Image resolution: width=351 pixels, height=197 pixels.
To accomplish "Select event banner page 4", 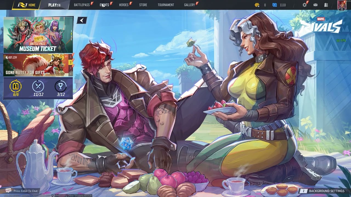I will 70,74.
